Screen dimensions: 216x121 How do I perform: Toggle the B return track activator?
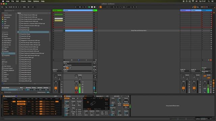[x=194, y=88]
